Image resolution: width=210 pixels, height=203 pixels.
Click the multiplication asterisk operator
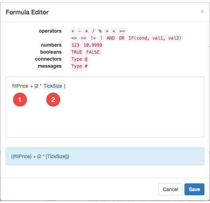(86, 31)
